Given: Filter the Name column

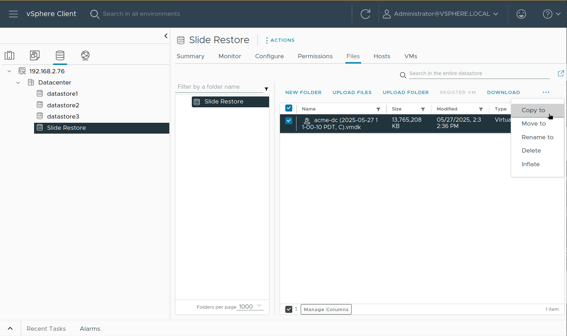Looking at the screenshot, I should (378, 109).
